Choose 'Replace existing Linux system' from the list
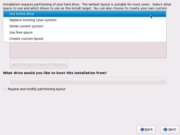Viewport: 180px width, 135px height. point(33,20)
